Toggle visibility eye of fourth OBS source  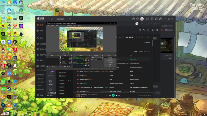[70, 61]
